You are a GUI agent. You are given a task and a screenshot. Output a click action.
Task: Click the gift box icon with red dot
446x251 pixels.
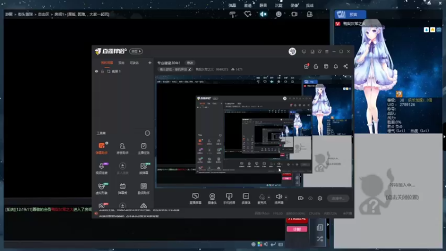click(306, 66)
